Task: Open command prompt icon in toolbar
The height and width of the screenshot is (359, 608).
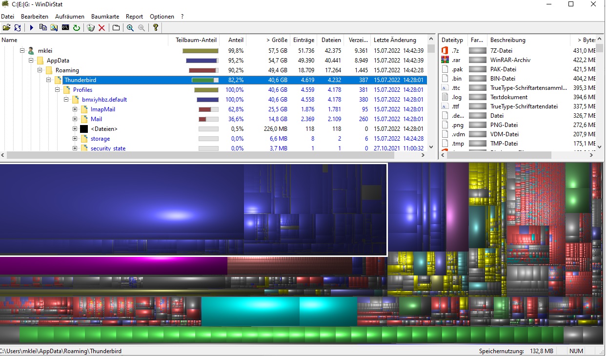Action: [65, 28]
